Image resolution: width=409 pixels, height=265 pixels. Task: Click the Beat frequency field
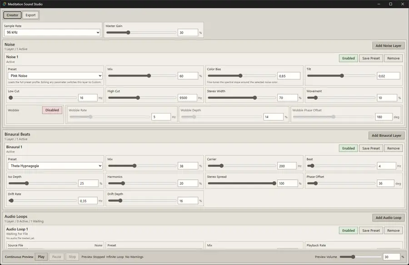tap(386, 166)
